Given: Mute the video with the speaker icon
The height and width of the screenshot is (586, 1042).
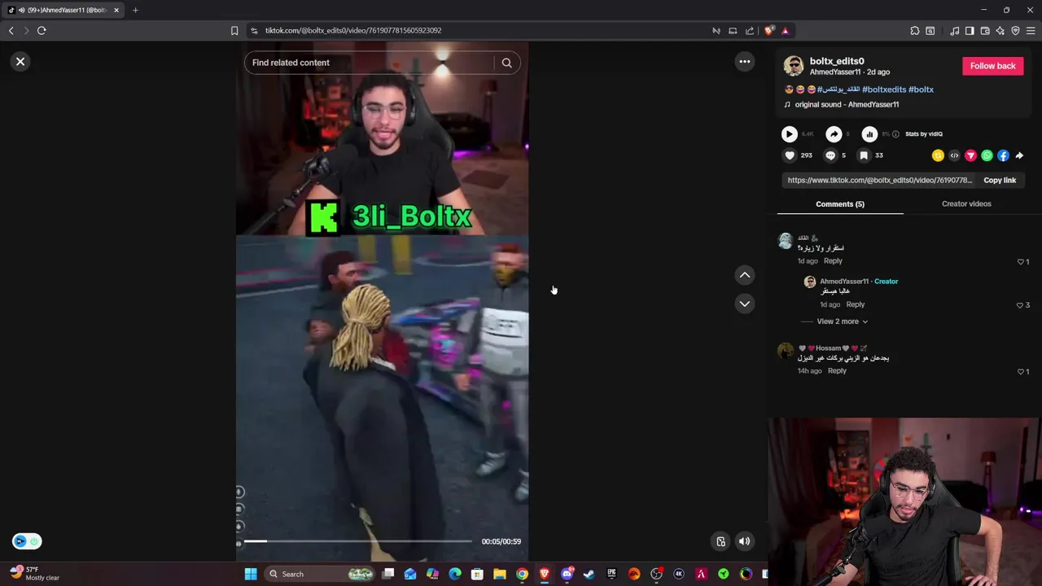Looking at the screenshot, I should click(744, 541).
